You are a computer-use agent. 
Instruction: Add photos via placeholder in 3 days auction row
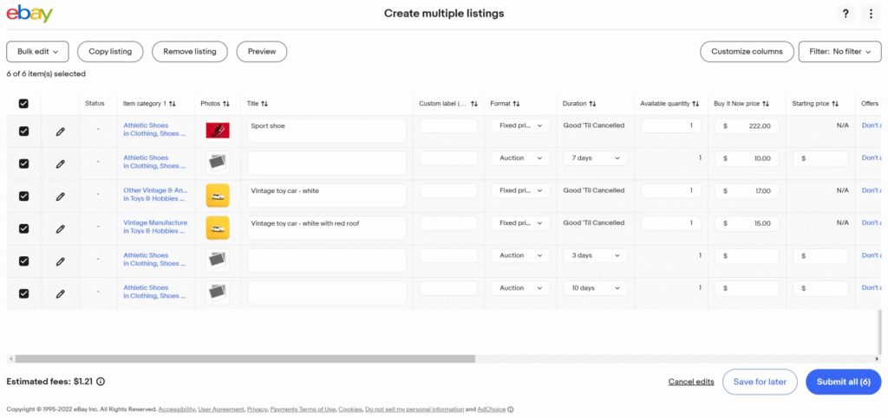point(218,261)
